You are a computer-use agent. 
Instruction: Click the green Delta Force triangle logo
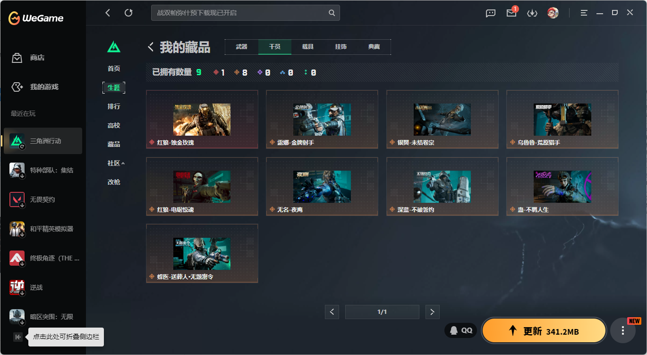coord(114,47)
